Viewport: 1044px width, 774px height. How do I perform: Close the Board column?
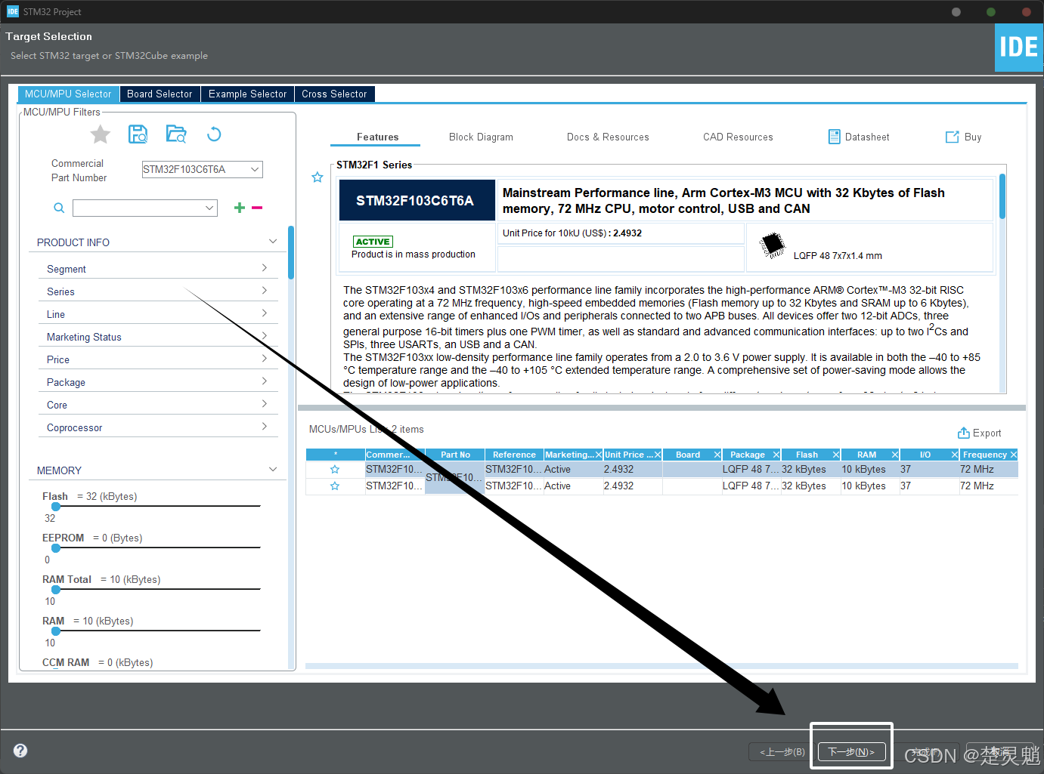(717, 455)
